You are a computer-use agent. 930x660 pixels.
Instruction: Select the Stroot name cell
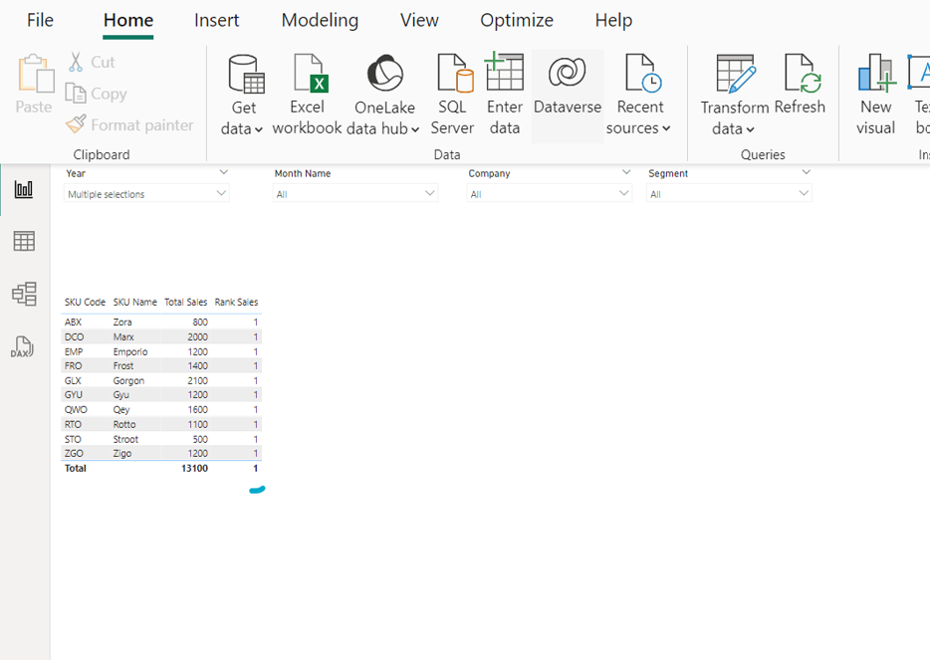point(125,439)
